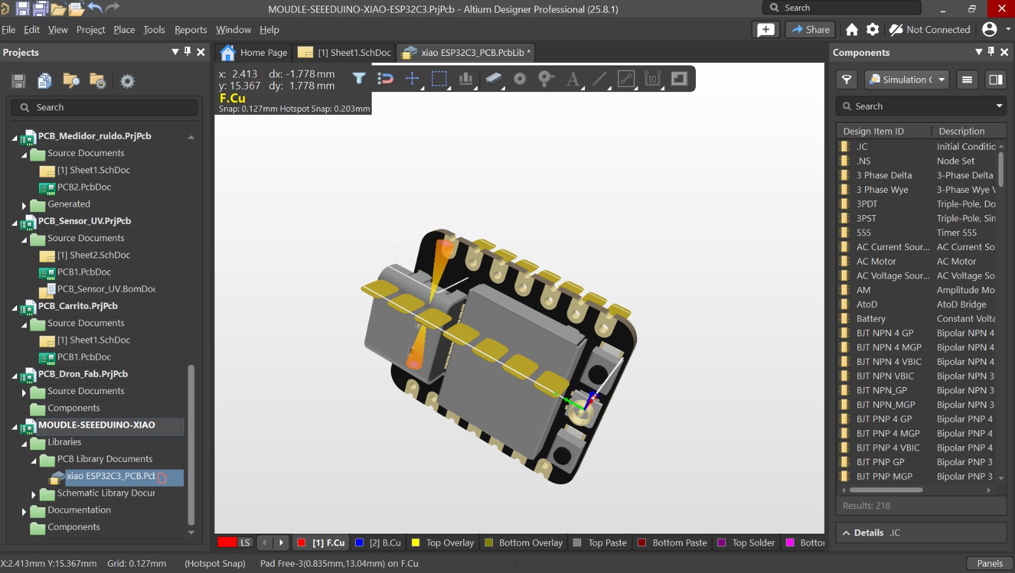Click the filter icon in Components panel
1015x573 pixels.
pos(847,79)
